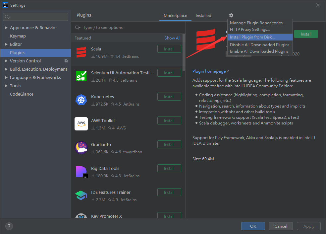This screenshot has height=234, width=326.
Task: Click the Selenium UI Automation plugin icon
Action: (81, 76)
